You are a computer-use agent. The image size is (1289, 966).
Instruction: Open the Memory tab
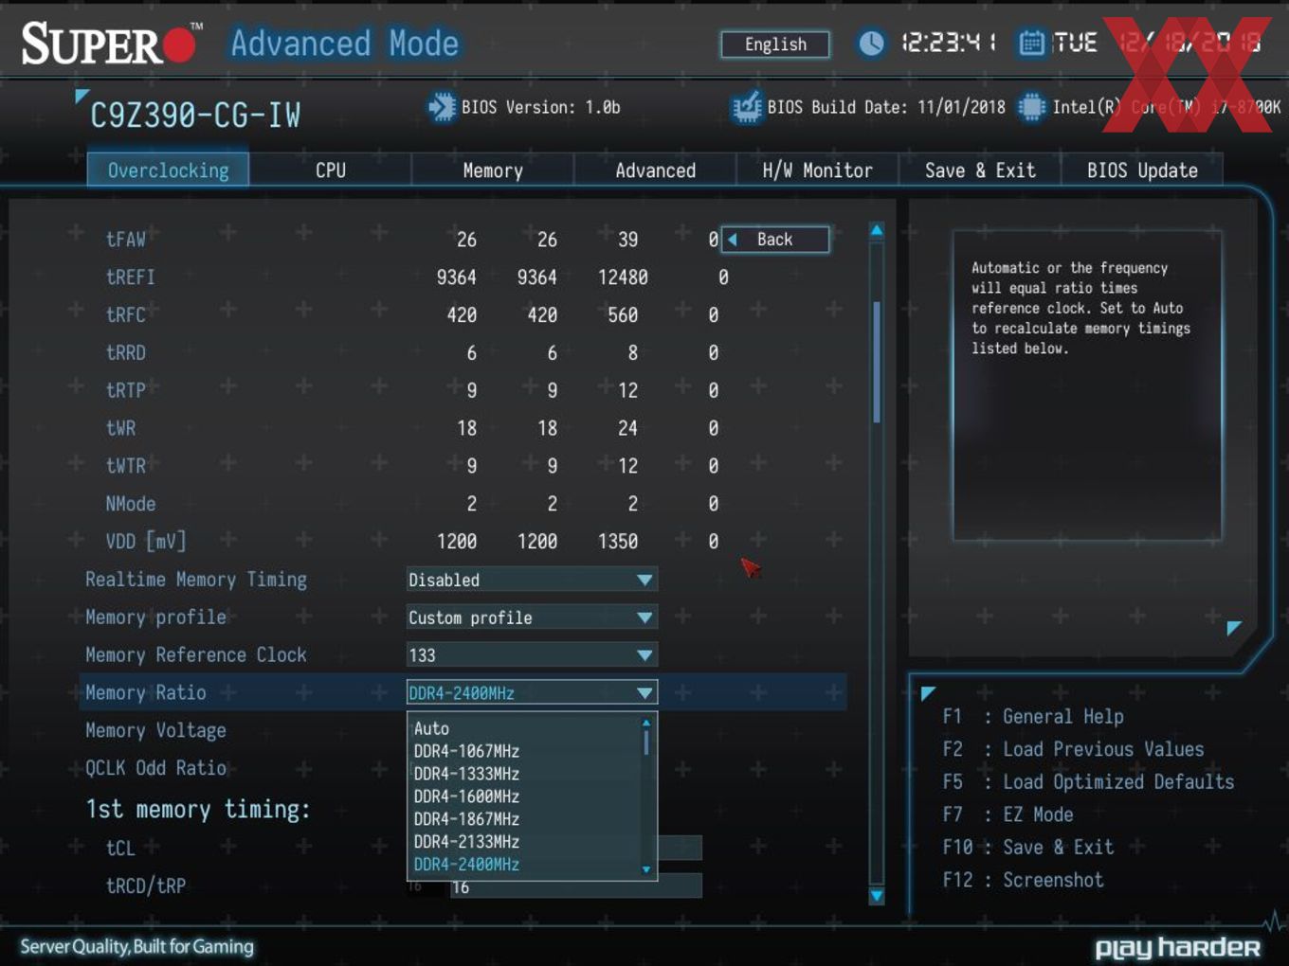[x=493, y=170]
